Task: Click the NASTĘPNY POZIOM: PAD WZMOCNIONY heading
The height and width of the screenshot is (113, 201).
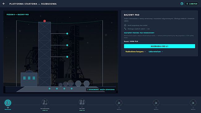Action: tap(139, 33)
